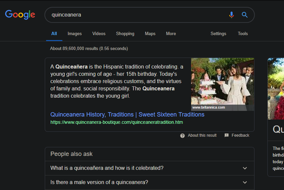Click the About this result question icon

point(182,136)
